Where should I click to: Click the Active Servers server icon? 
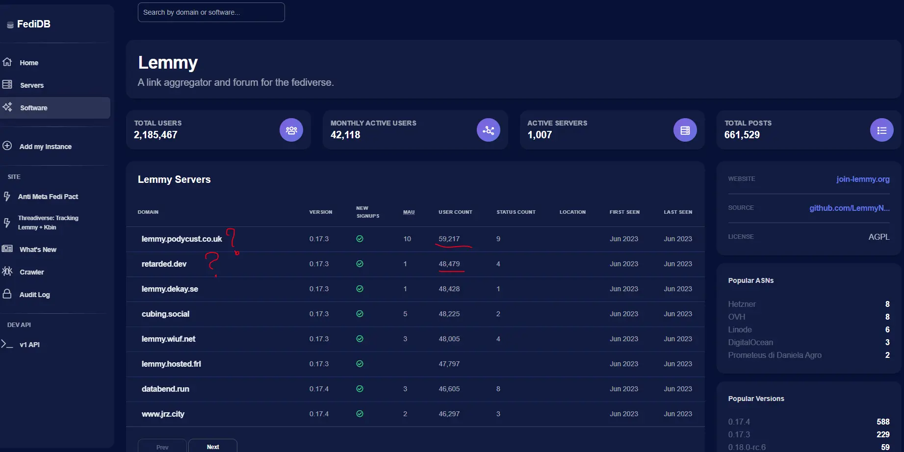pyautogui.click(x=685, y=130)
